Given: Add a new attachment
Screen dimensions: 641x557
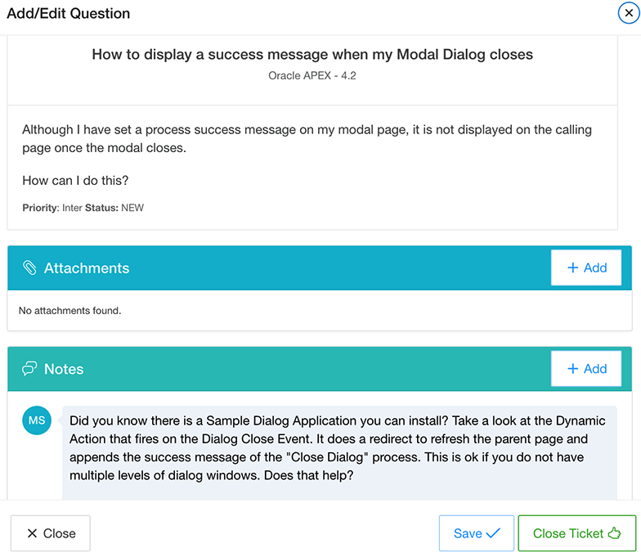Looking at the screenshot, I should (586, 268).
